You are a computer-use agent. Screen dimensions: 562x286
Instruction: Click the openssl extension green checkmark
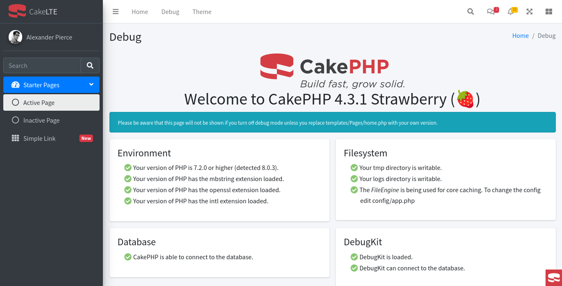[x=128, y=190]
